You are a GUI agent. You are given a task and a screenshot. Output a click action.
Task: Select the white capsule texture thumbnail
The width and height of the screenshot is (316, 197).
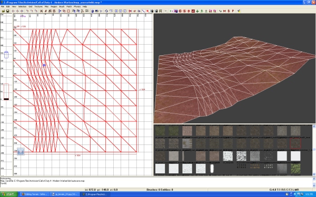[212, 169]
